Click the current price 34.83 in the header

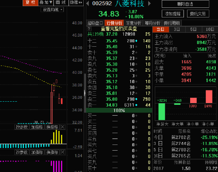click(x=109, y=14)
